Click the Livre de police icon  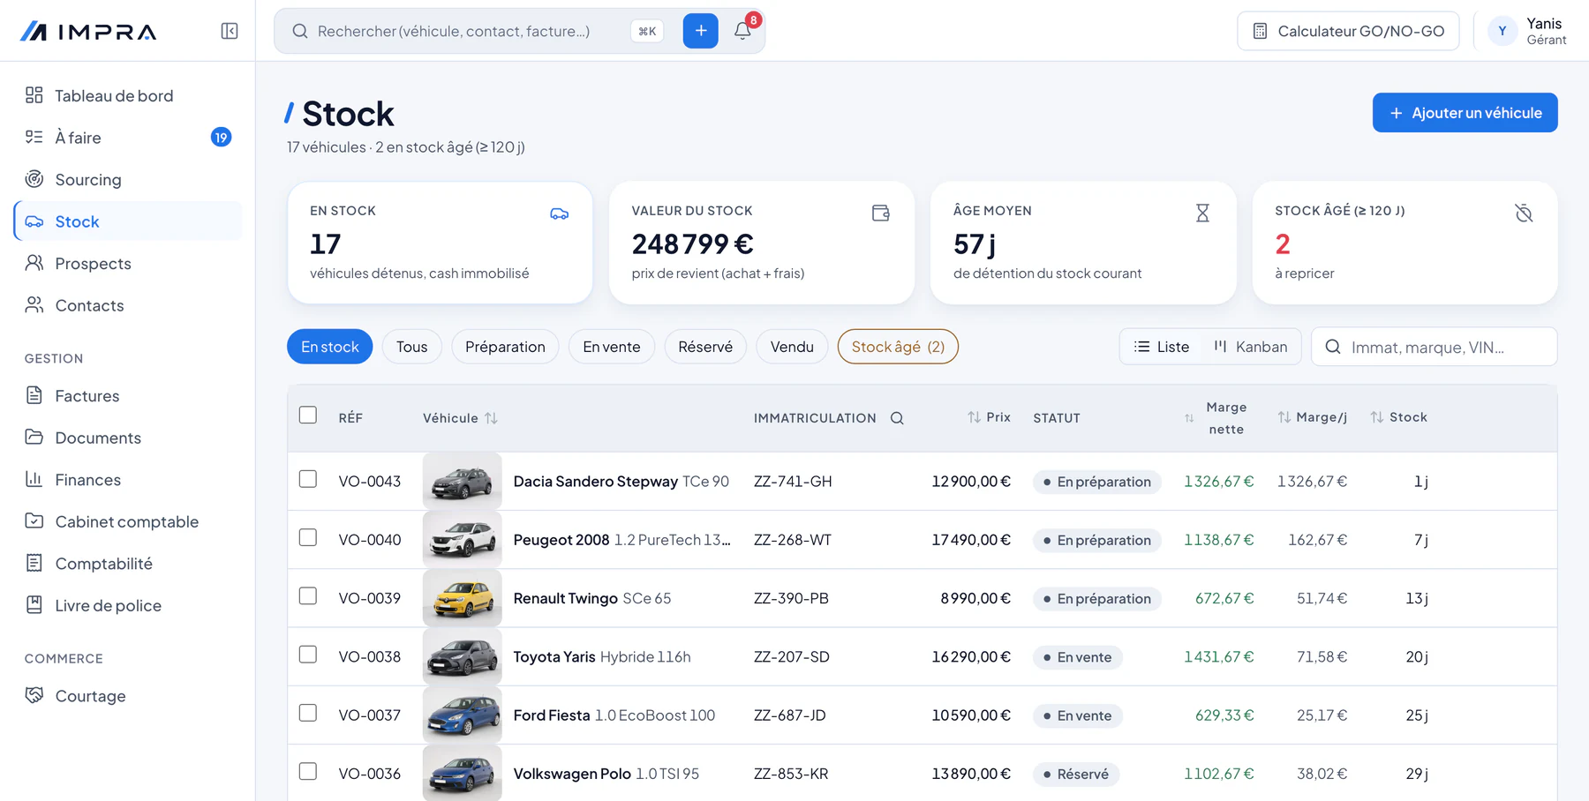tap(34, 605)
